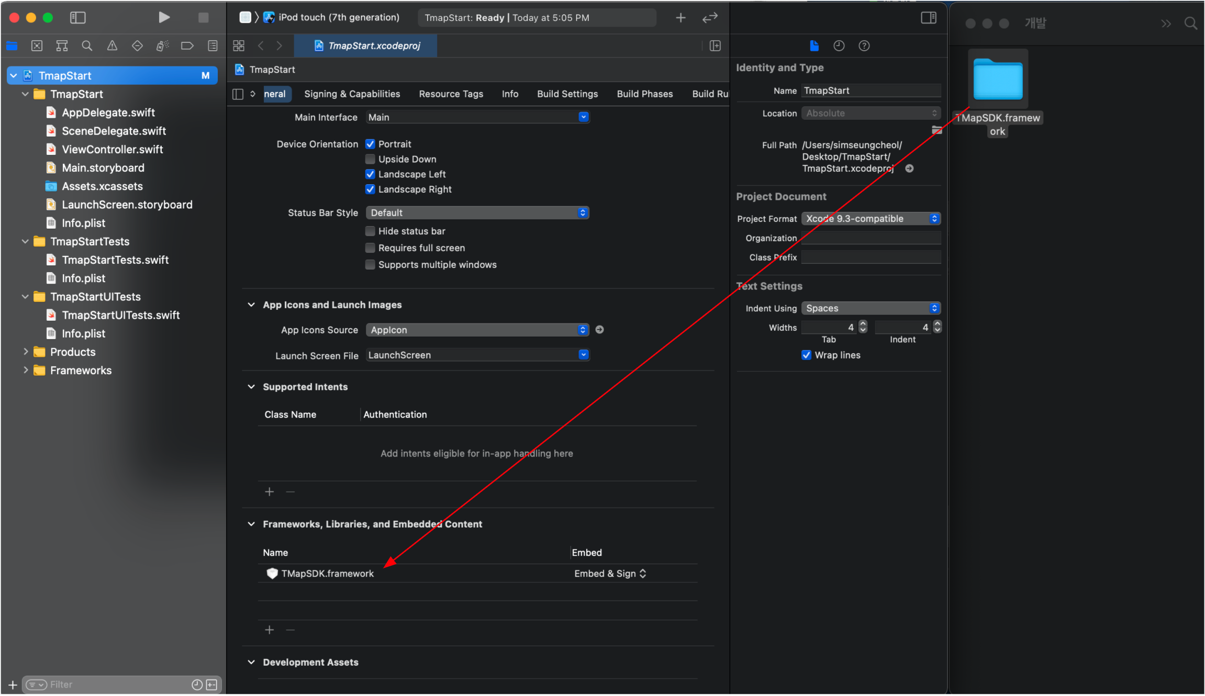Toggle Hide status bar checkbox
Viewport: 1205px width, 696px height.
point(370,231)
